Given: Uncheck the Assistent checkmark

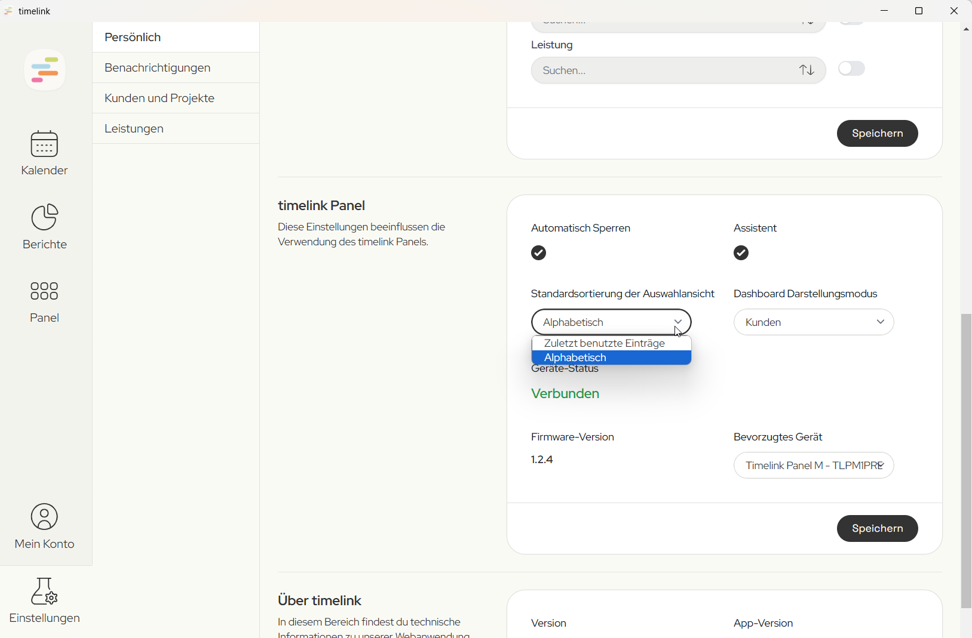Looking at the screenshot, I should pyautogui.click(x=741, y=253).
